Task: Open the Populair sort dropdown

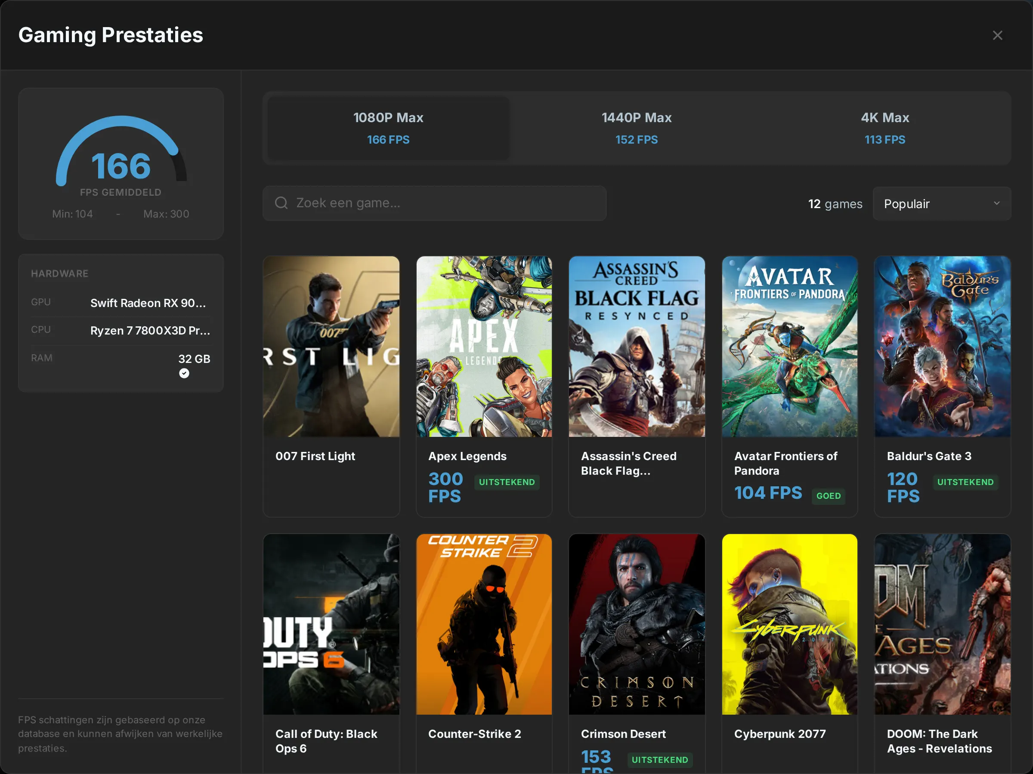Action: tap(941, 204)
